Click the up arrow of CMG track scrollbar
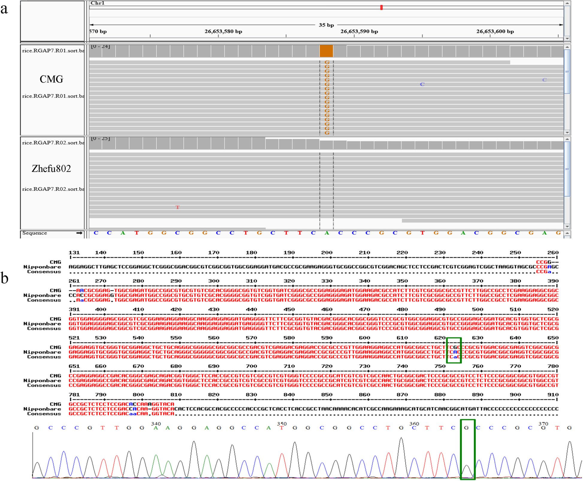 pyautogui.click(x=567, y=47)
